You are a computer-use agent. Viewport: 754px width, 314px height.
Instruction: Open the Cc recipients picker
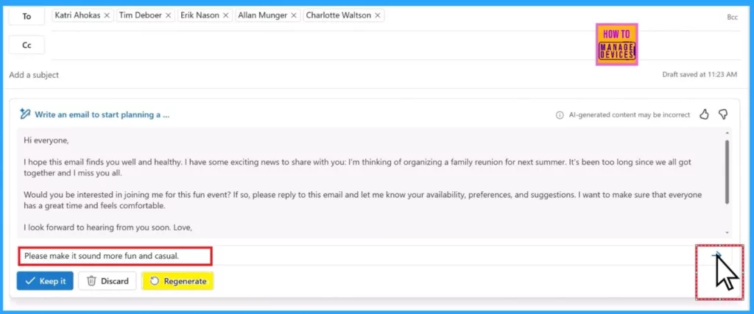[27, 45]
